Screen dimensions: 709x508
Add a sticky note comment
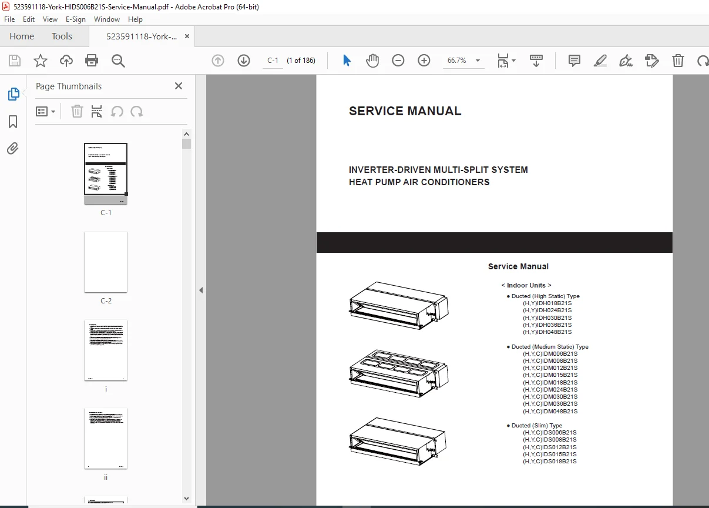click(574, 61)
